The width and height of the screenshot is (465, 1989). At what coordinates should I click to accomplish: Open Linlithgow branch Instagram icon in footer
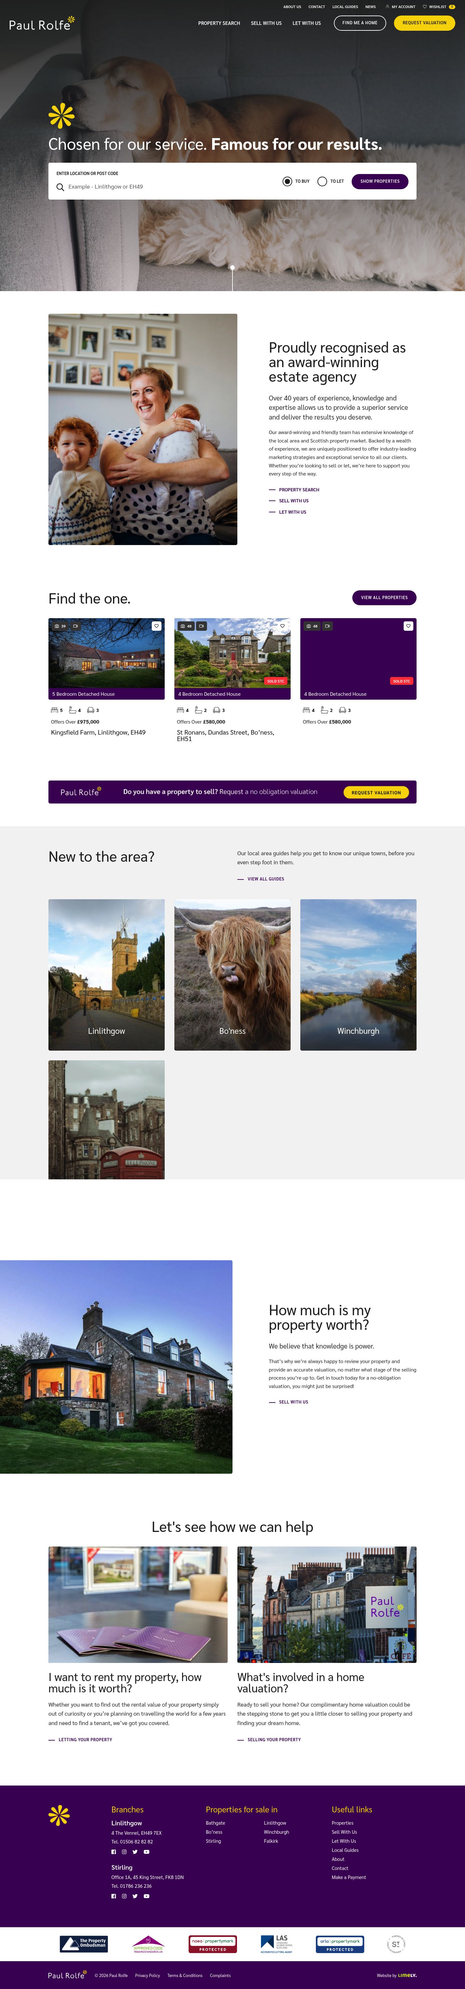(x=124, y=1852)
